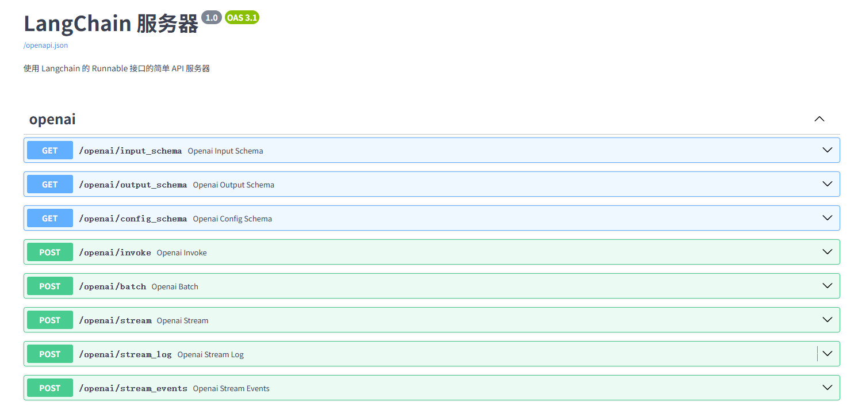Open the /openai/batch path

click(113, 286)
